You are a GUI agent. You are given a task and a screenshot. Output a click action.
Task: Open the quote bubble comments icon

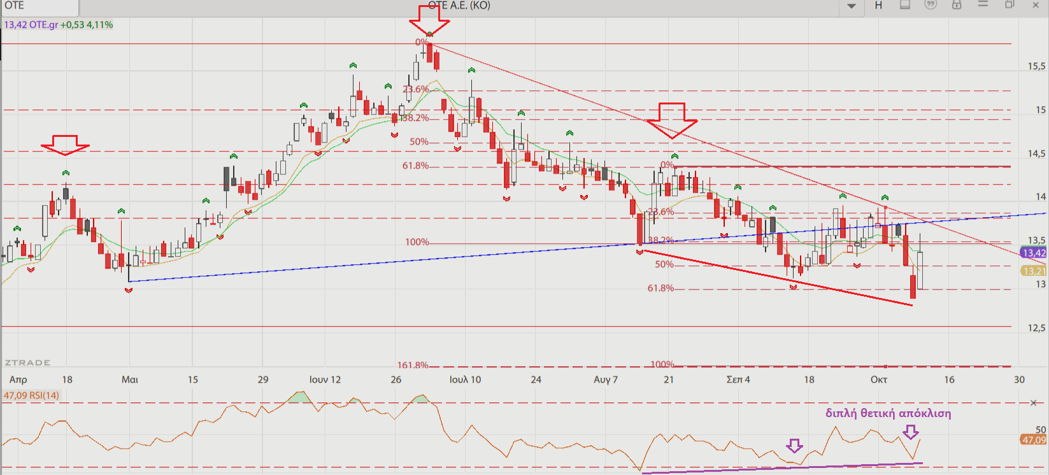click(931, 5)
